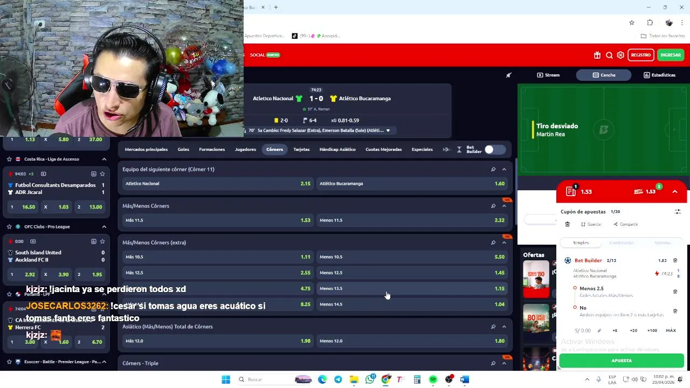Select the Combinadas bet type tab

(x=622, y=243)
